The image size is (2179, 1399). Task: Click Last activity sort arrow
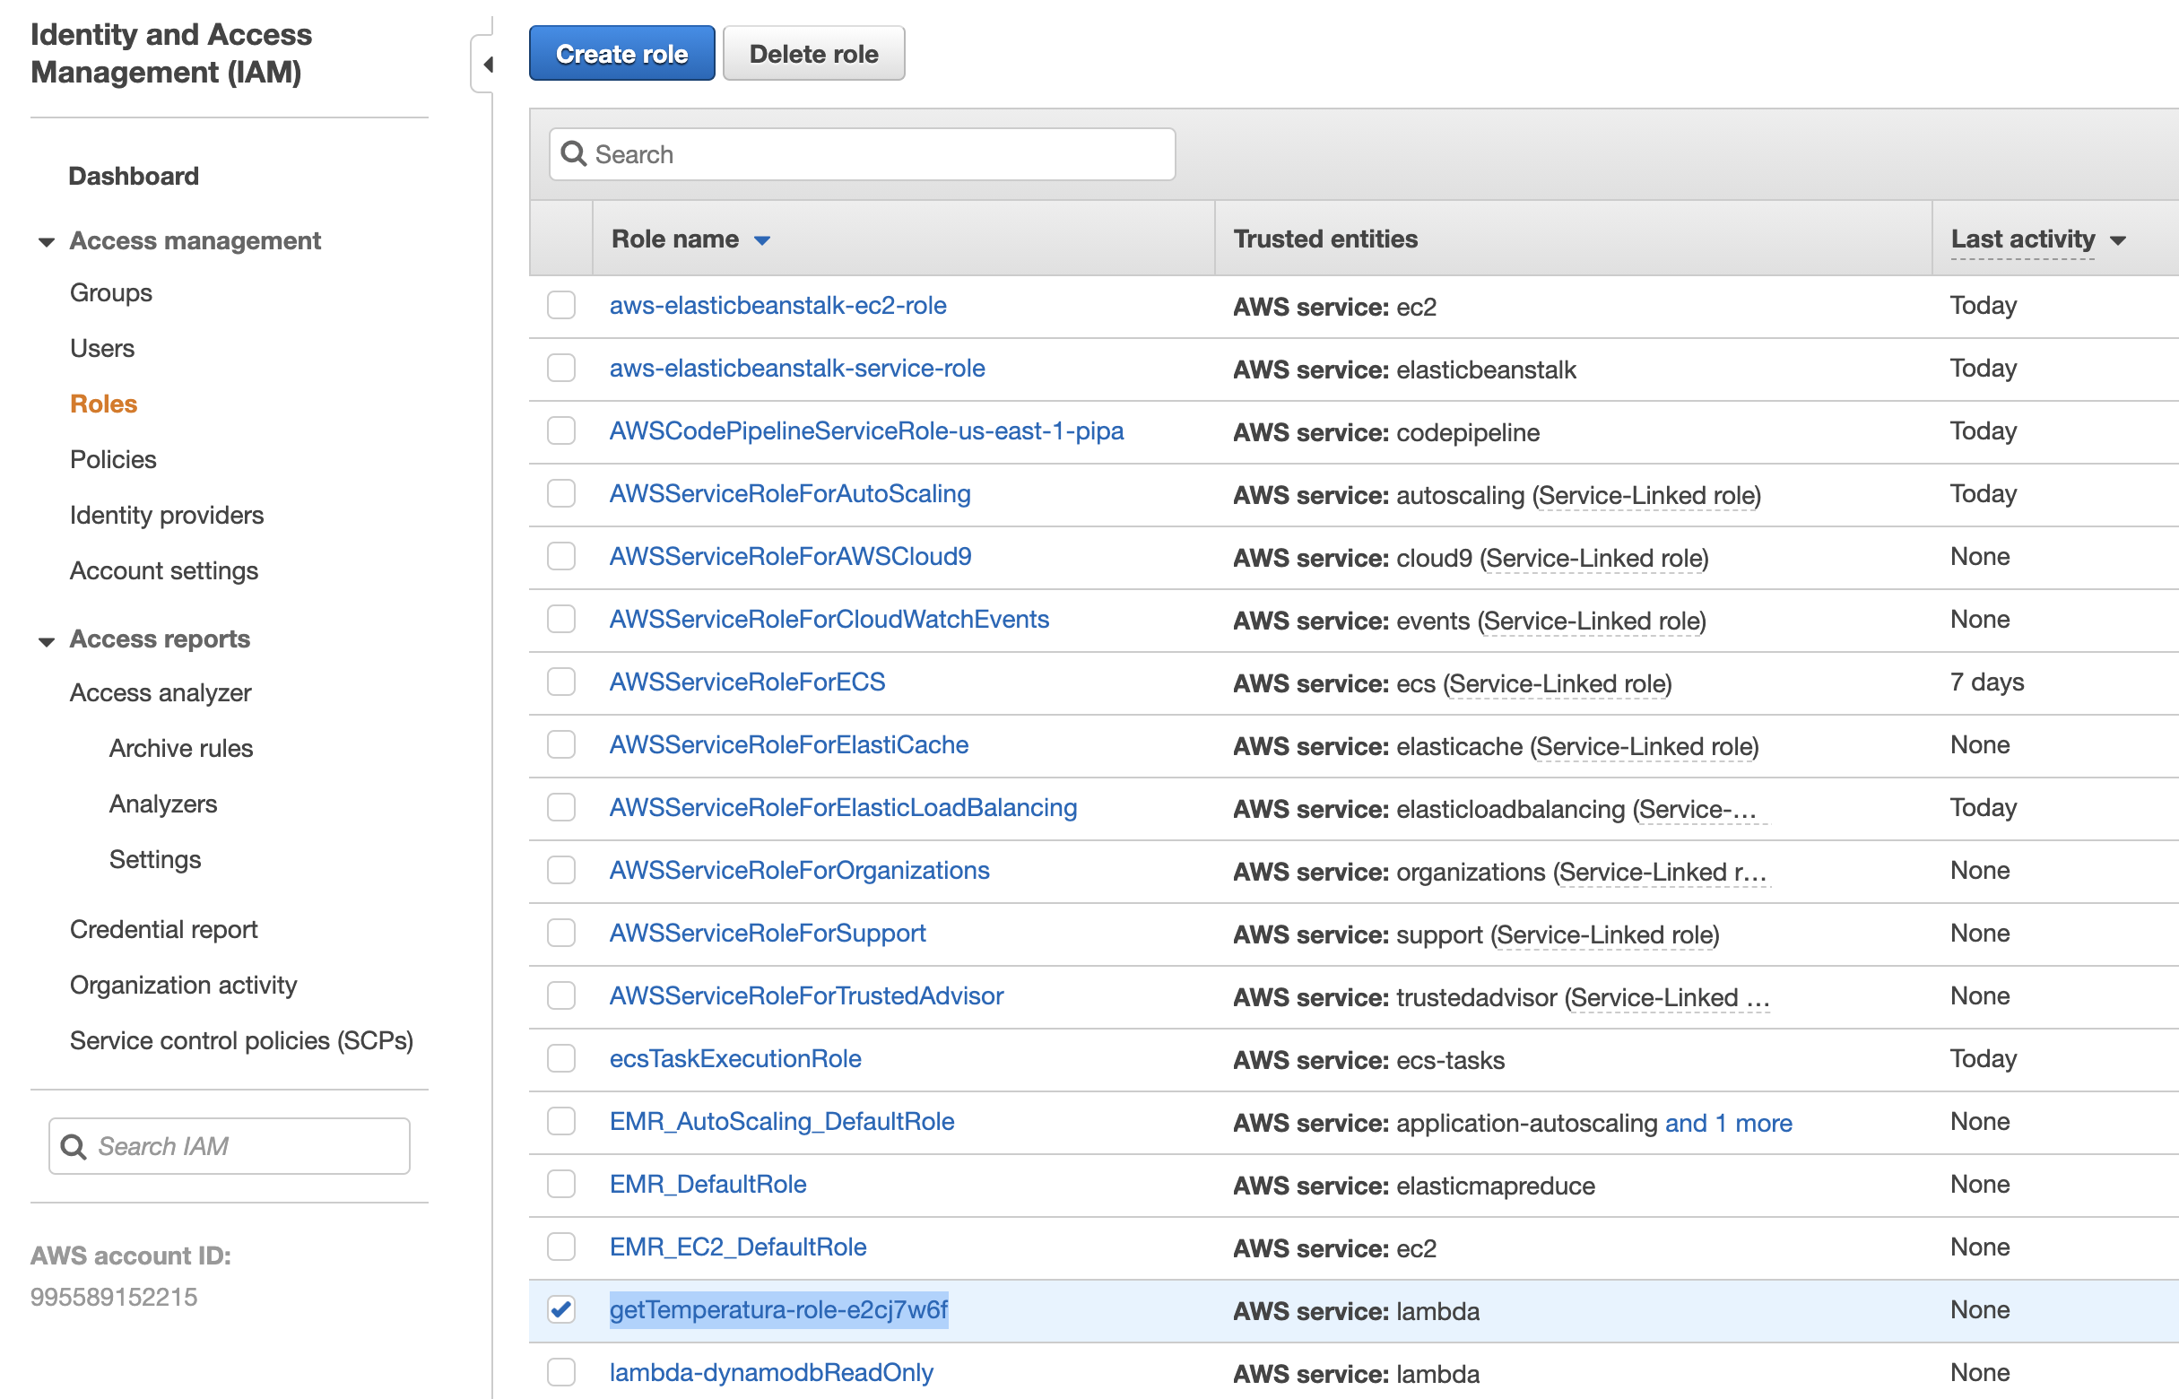coord(2117,239)
